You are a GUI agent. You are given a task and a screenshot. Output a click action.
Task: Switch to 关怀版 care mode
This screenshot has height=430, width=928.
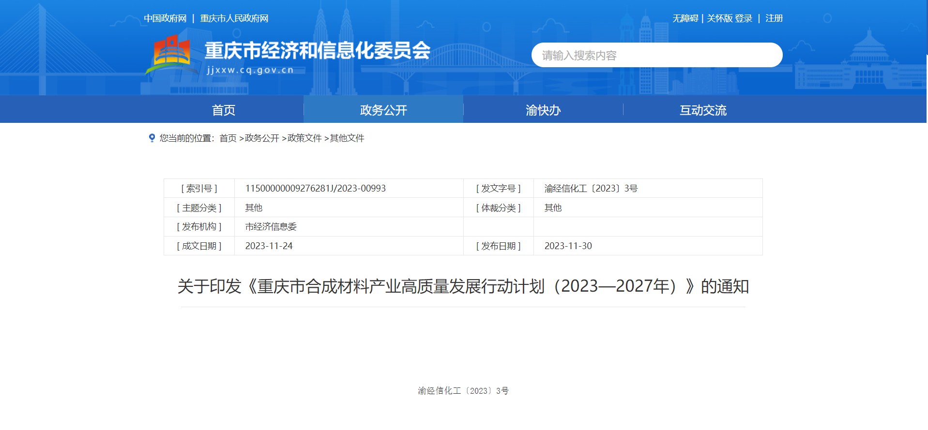click(719, 18)
